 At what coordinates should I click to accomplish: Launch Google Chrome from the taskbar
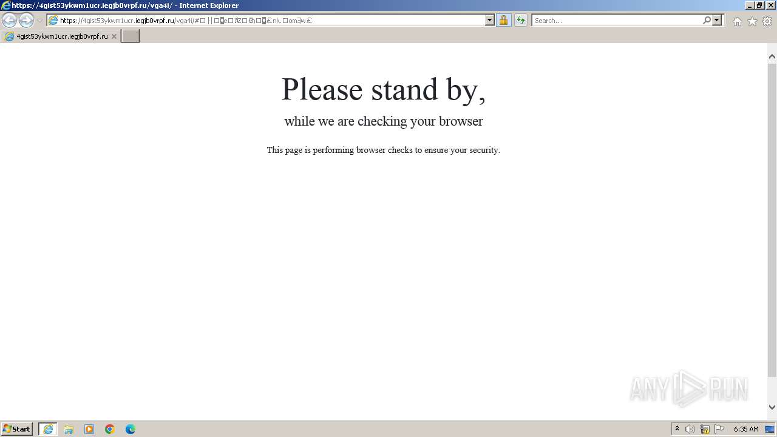click(x=110, y=429)
